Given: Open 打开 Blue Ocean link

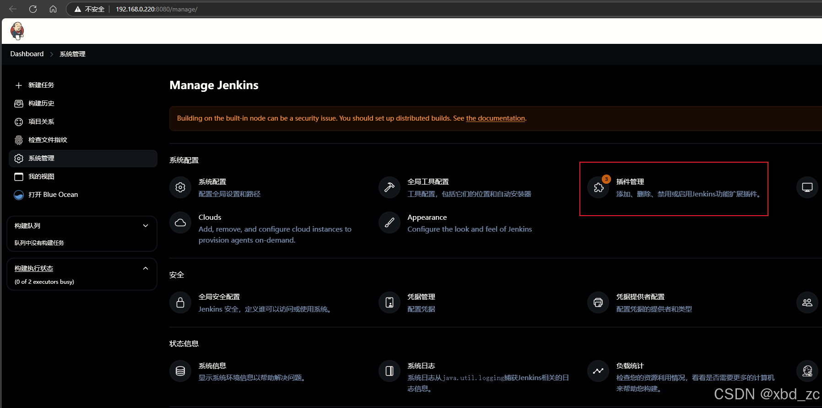Looking at the screenshot, I should [x=53, y=195].
